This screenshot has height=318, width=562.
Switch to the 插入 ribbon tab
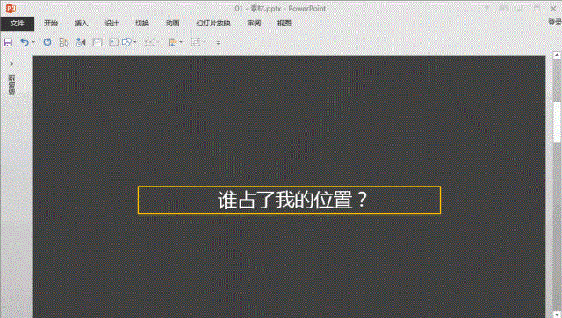click(x=81, y=24)
